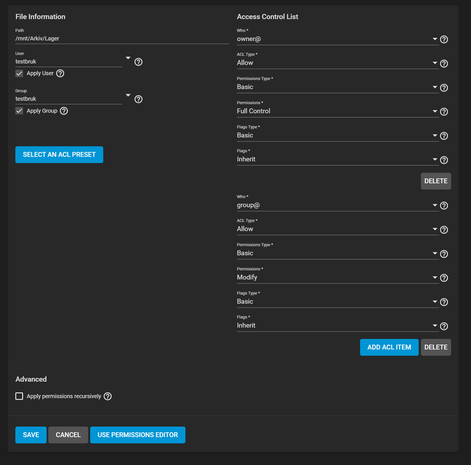Show help for Full Control permissions

point(444,112)
